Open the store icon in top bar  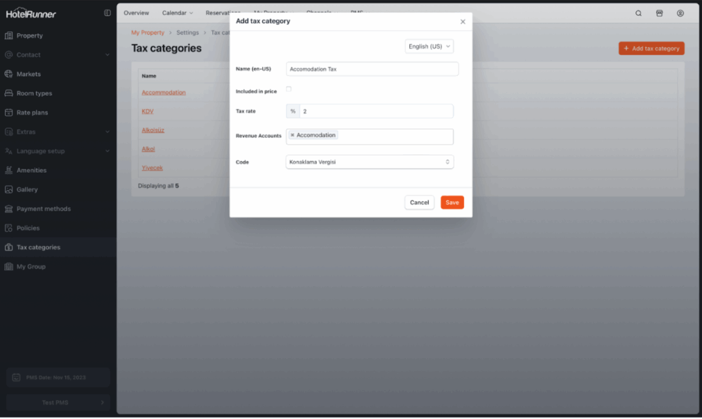point(659,13)
